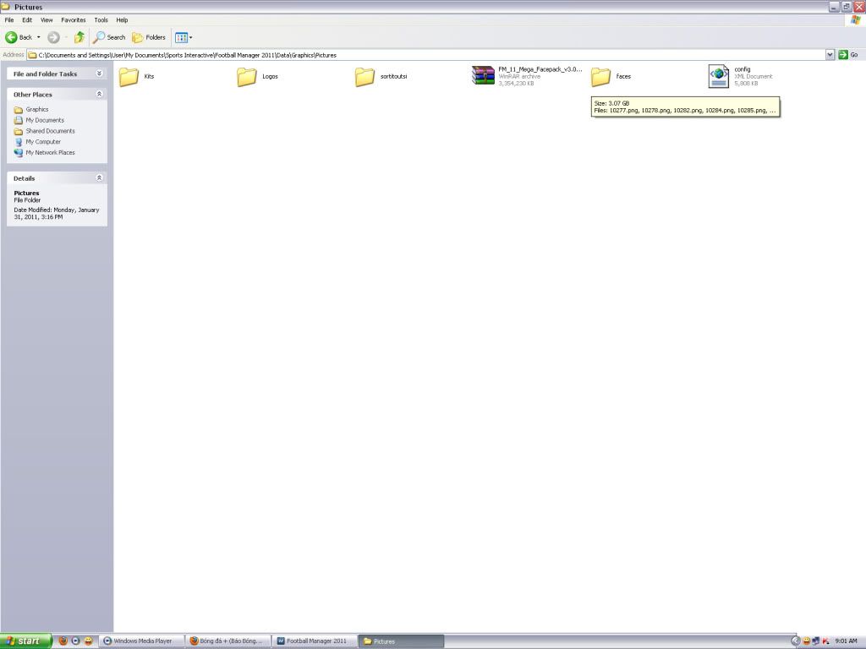Collapse the Other Places panel
Viewport: 866px width, 649px height.
(100, 95)
